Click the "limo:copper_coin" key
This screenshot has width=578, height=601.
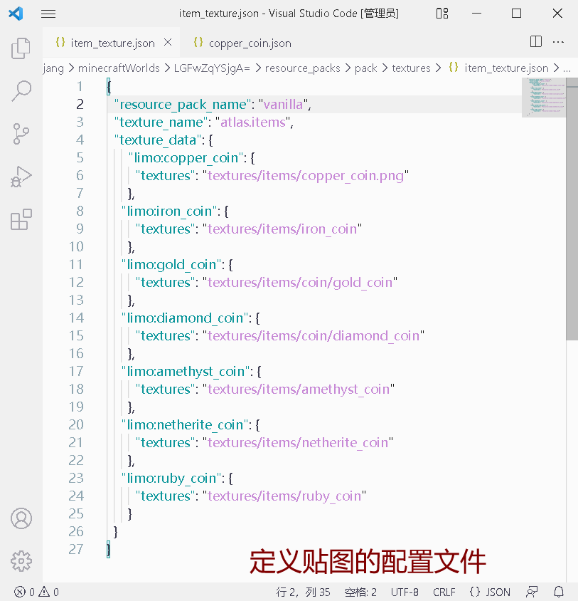click(x=188, y=157)
